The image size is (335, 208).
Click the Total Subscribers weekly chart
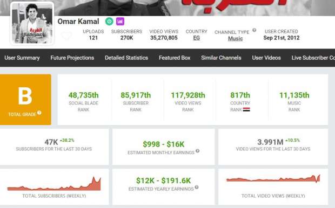pyautogui.click(x=54, y=184)
